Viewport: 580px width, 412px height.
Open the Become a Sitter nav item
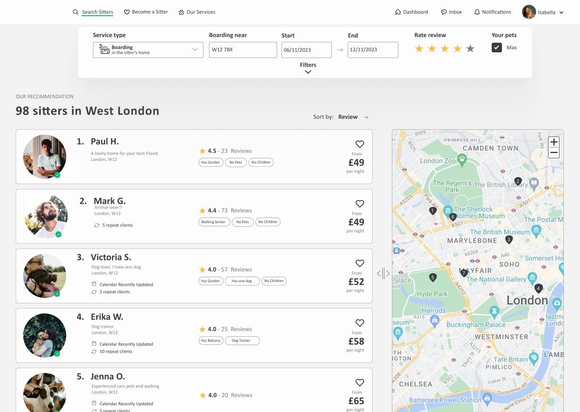tap(150, 12)
